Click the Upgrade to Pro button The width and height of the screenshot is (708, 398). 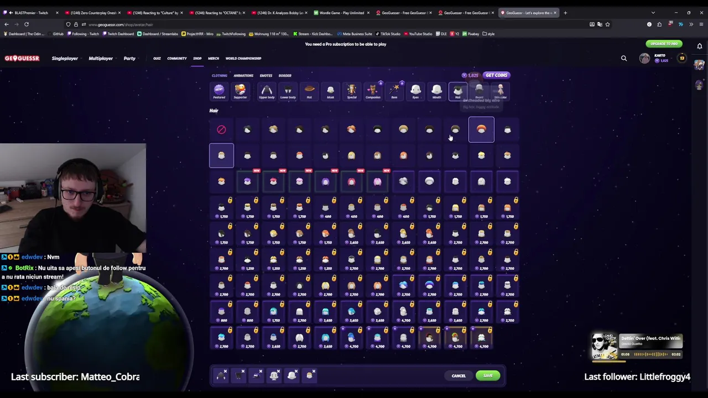664,44
